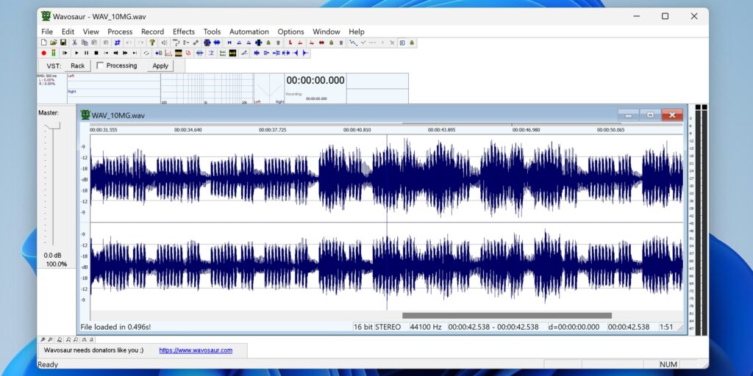Click the second magnifier zoom icon at bottom
This screenshot has height=376, width=753.
(51, 339)
